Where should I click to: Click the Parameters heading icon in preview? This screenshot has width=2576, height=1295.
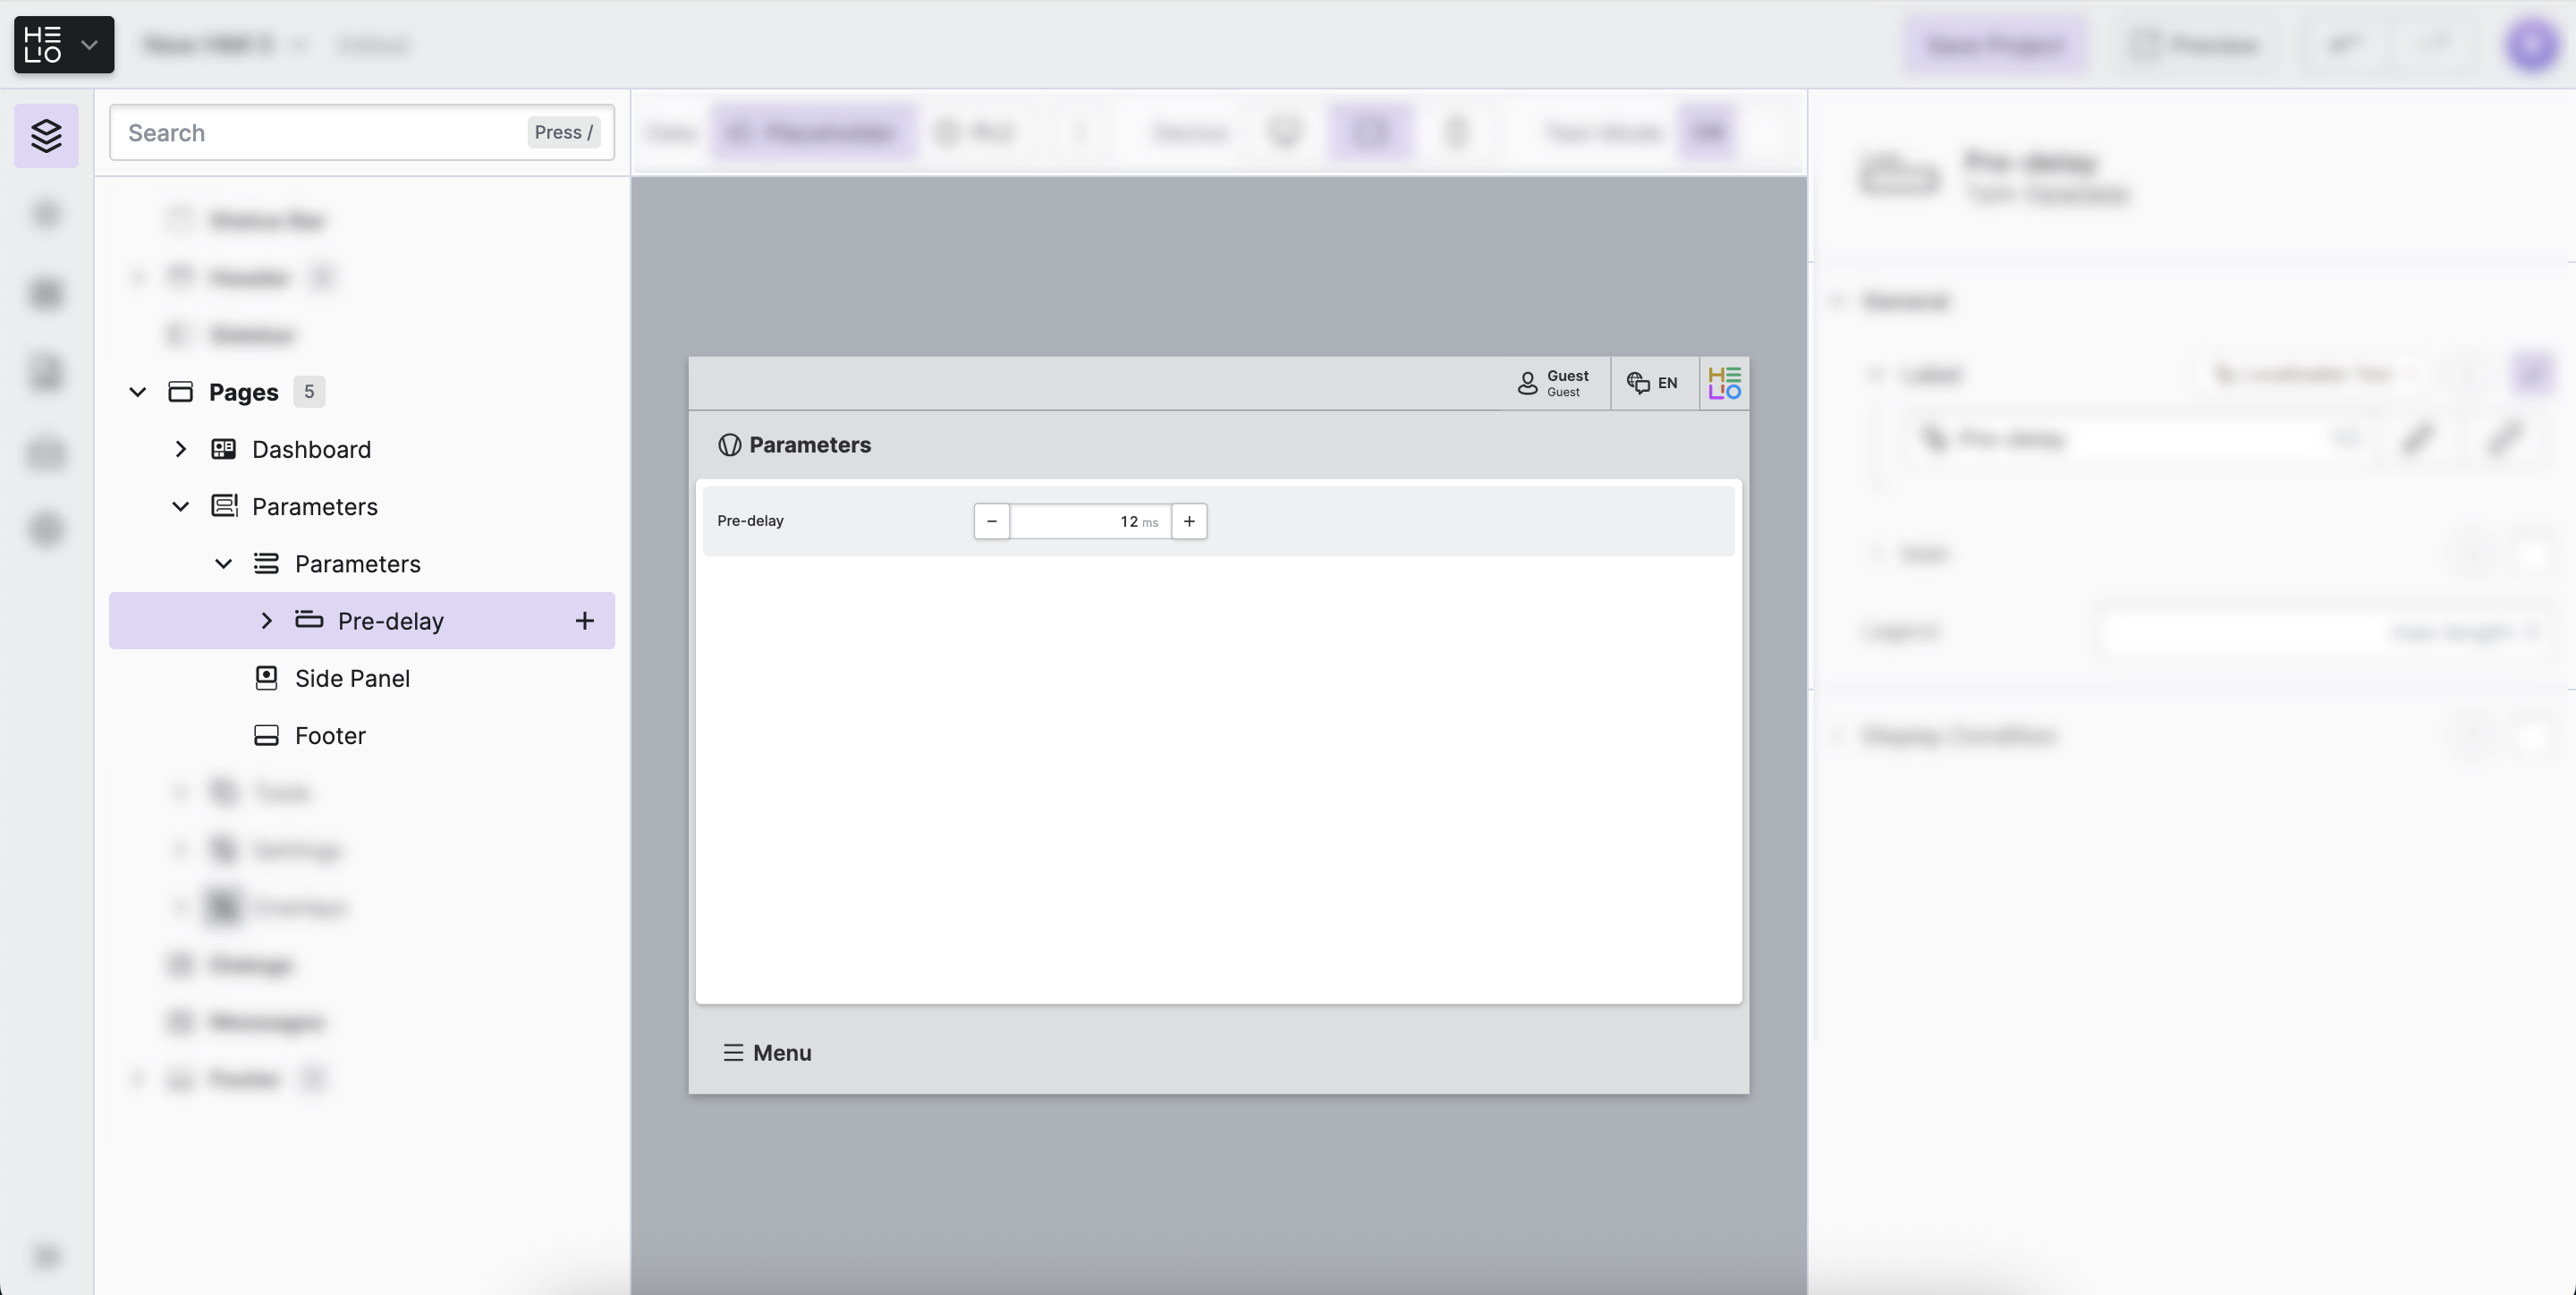click(729, 445)
